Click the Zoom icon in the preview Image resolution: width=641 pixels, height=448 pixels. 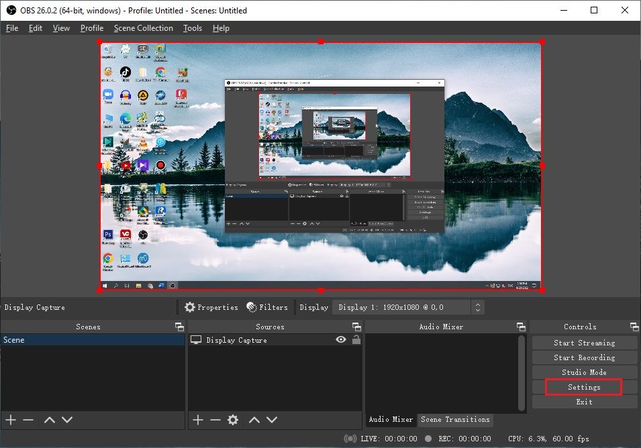click(x=108, y=95)
